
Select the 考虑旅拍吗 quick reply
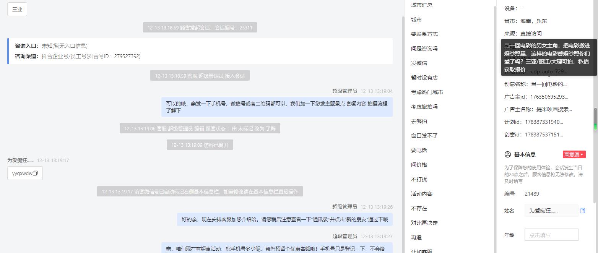(424, 107)
